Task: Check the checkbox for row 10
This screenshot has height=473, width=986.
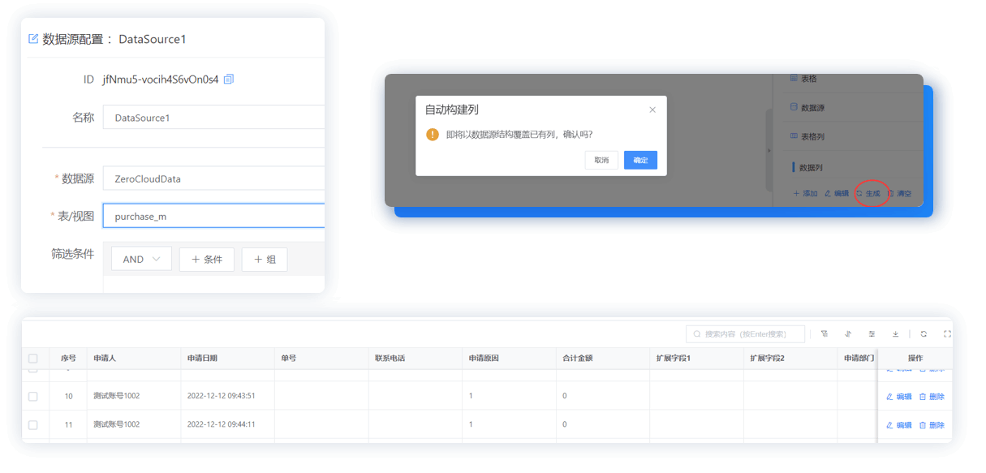Action: pos(33,397)
